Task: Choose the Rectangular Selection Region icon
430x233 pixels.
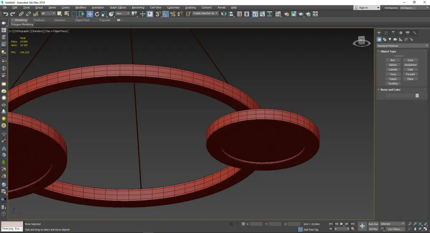Action: pos(74,14)
